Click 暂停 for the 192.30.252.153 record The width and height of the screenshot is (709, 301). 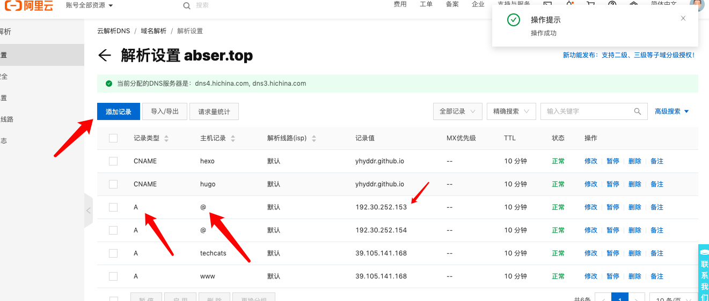coord(613,207)
